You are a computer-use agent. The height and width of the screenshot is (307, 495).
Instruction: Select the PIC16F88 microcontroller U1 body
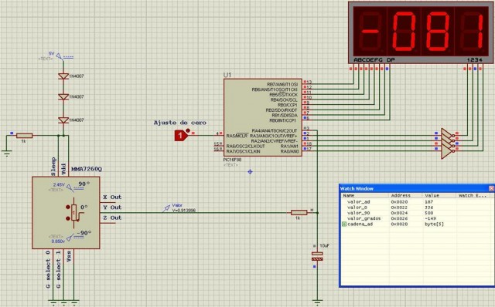coord(263,117)
